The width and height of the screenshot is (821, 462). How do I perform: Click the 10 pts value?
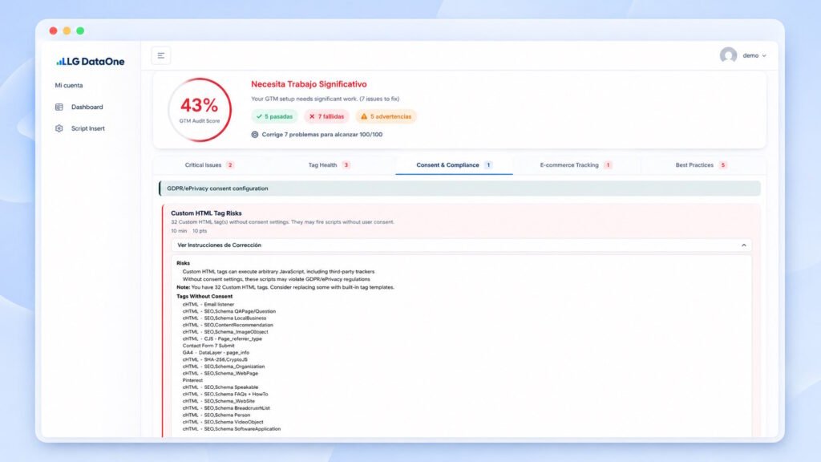tap(200, 231)
